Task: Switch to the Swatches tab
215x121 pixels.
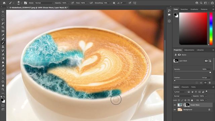Action: tap(184, 9)
